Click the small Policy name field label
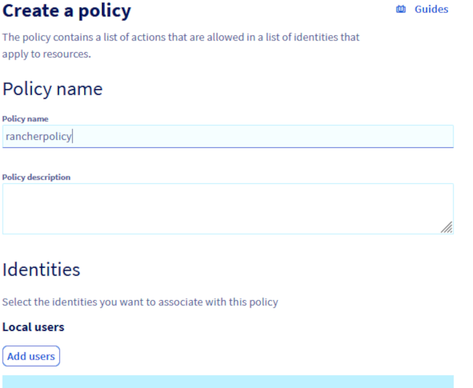This screenshot has width=473, height=388. click(x=25, y=119)
